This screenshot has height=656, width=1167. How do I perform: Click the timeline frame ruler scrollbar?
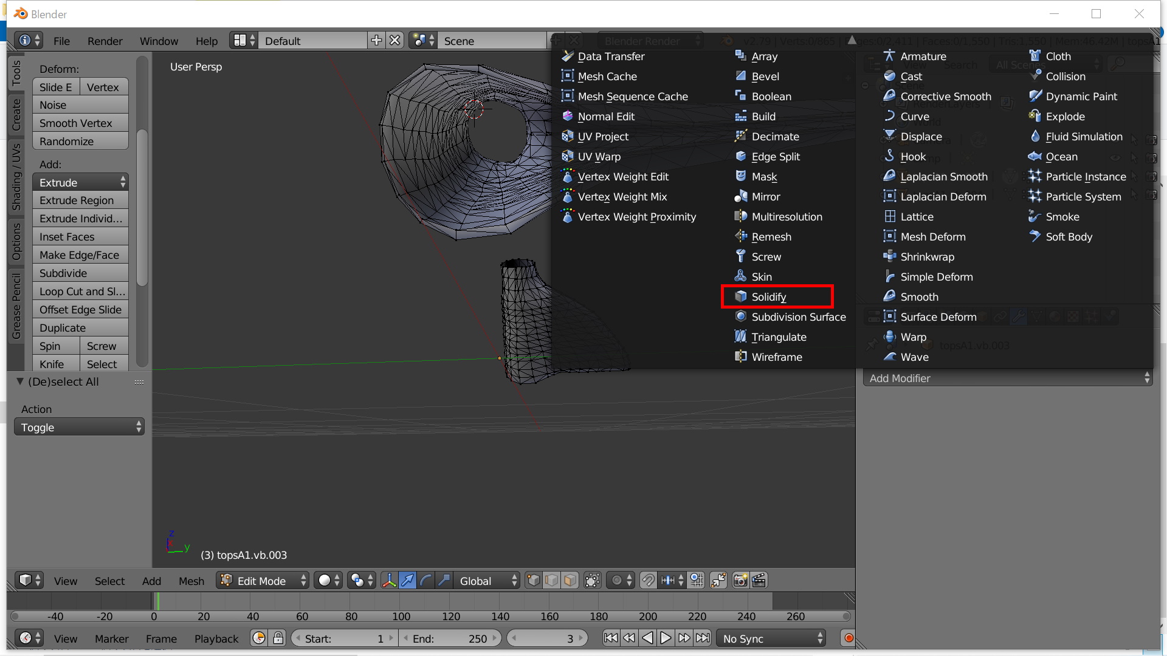tap(430, 616)
